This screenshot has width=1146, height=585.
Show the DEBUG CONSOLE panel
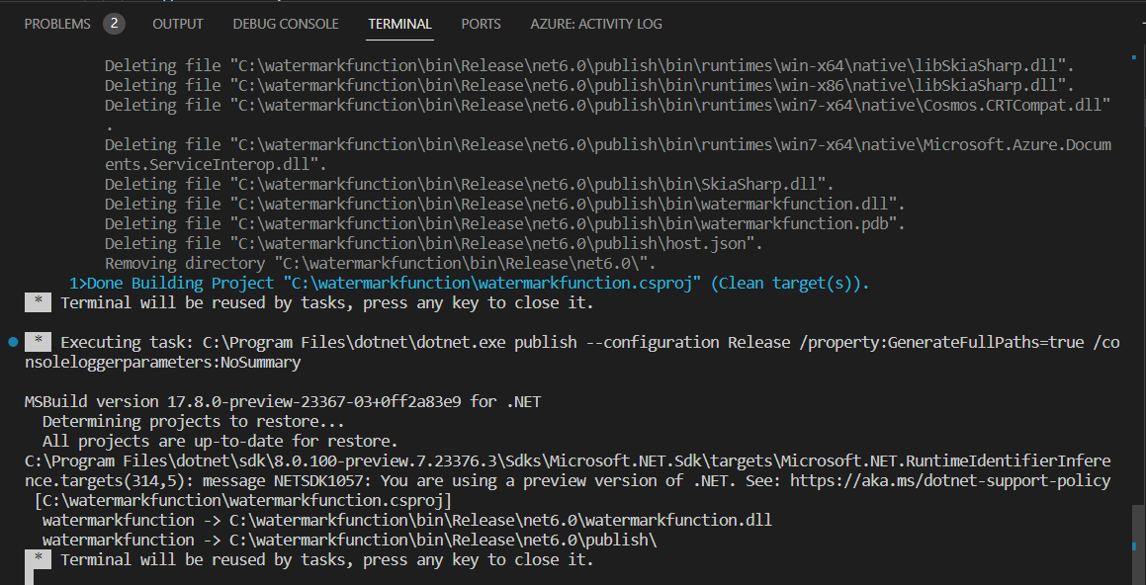285,23
